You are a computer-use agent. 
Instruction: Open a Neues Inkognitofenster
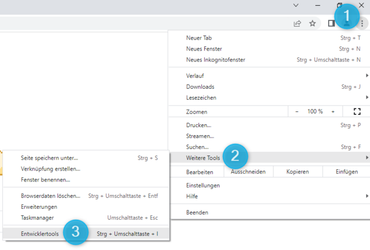click(269, 60)
